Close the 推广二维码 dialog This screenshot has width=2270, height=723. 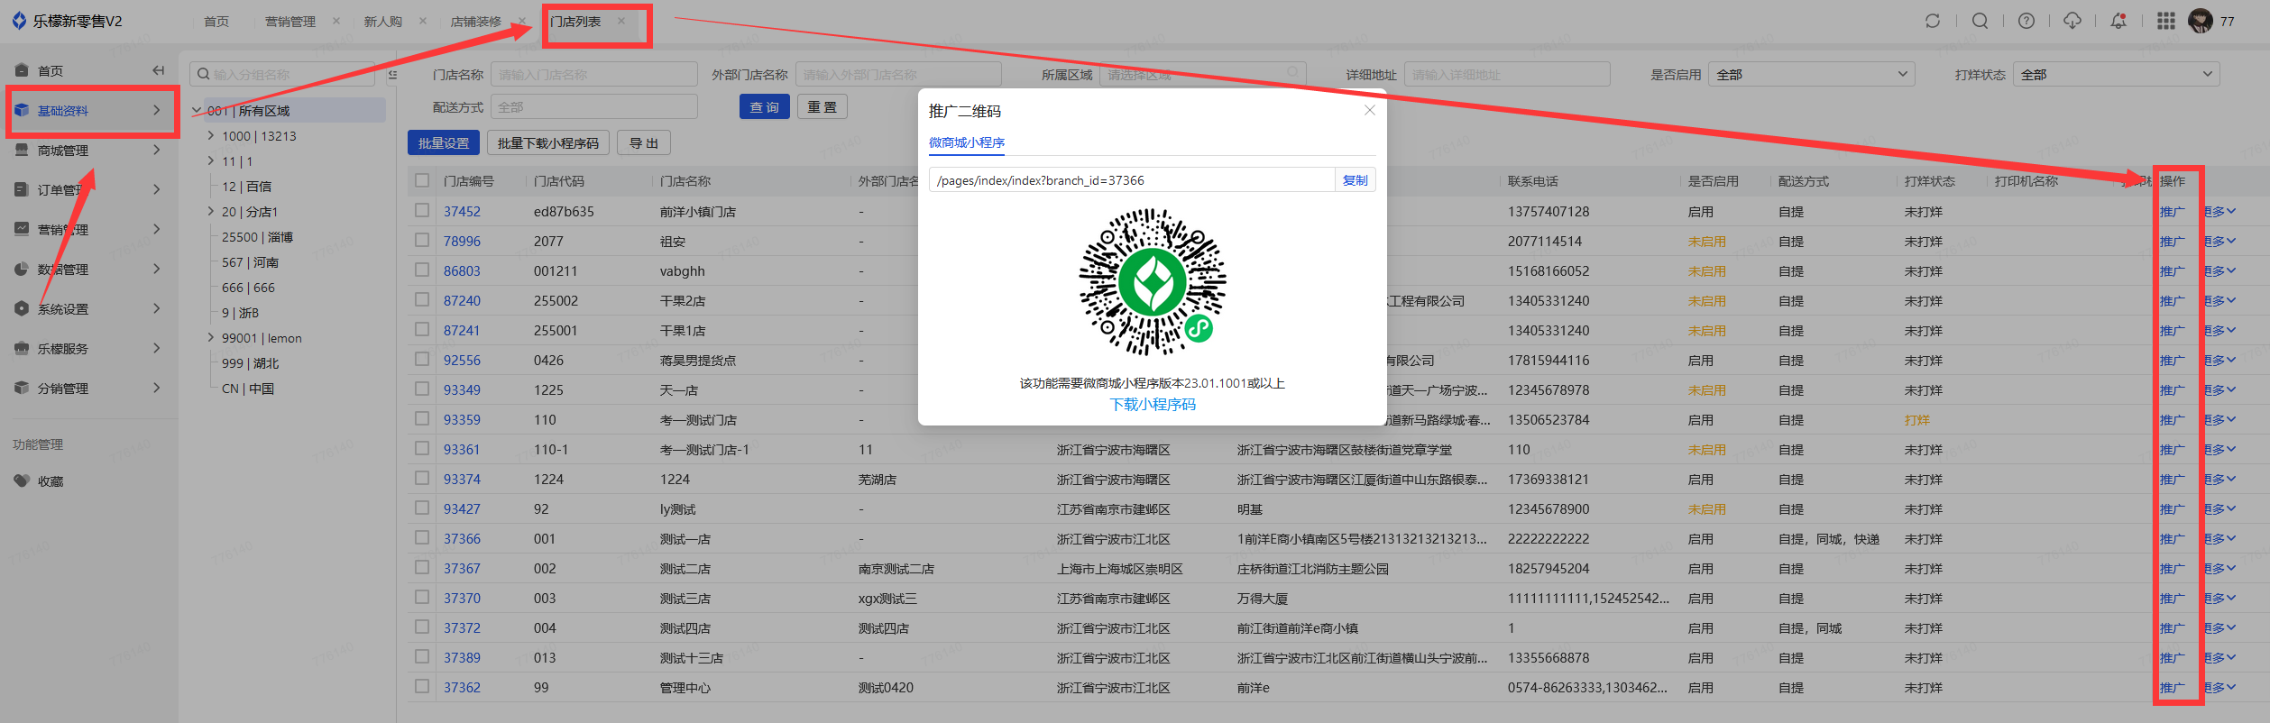click(1369, 110)
